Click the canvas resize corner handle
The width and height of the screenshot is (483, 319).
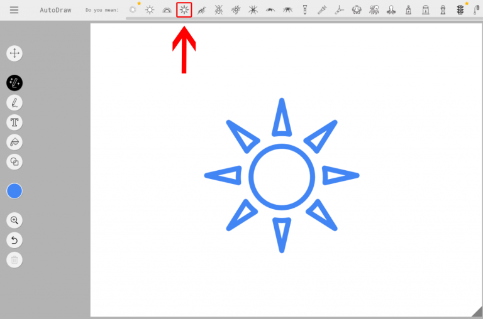[x=476, y=311]
